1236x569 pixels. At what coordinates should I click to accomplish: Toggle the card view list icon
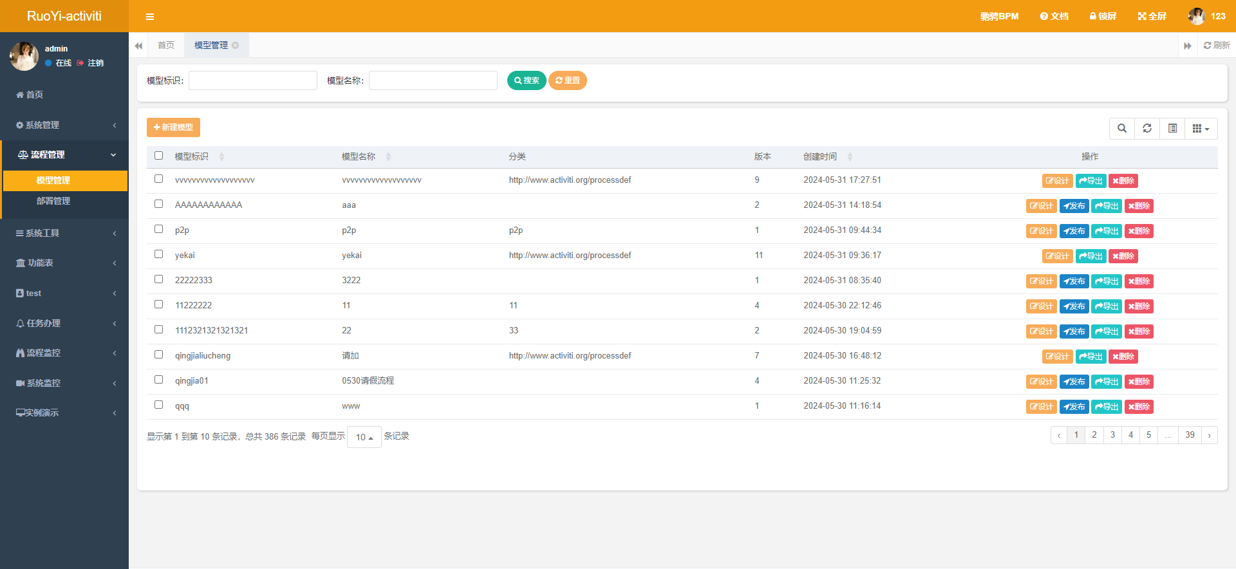pos(1172,128)
